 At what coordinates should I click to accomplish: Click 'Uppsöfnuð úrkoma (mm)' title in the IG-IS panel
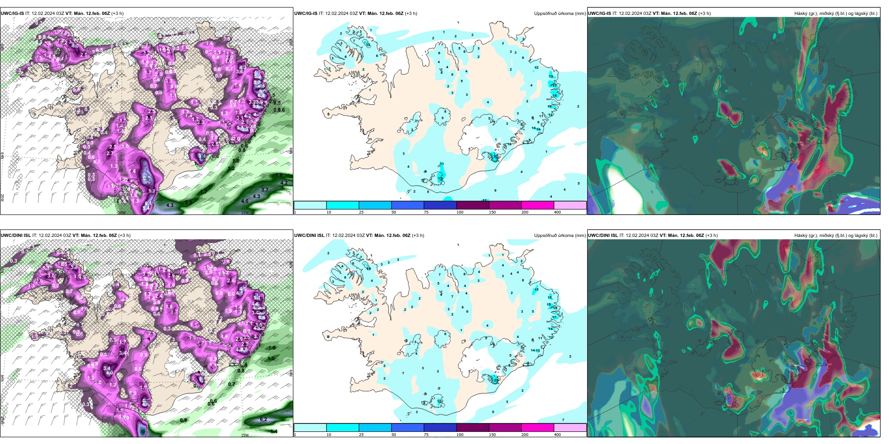point(560,14)
